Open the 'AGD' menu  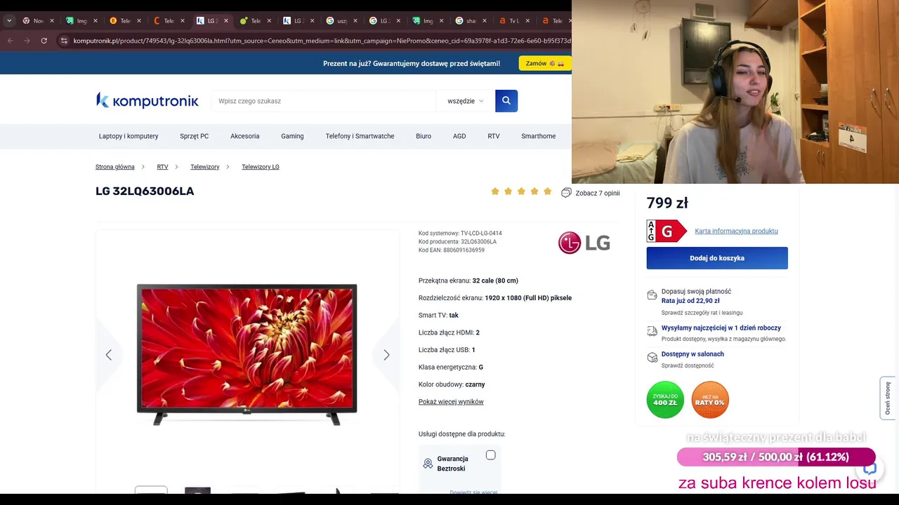tap(459, 136)
